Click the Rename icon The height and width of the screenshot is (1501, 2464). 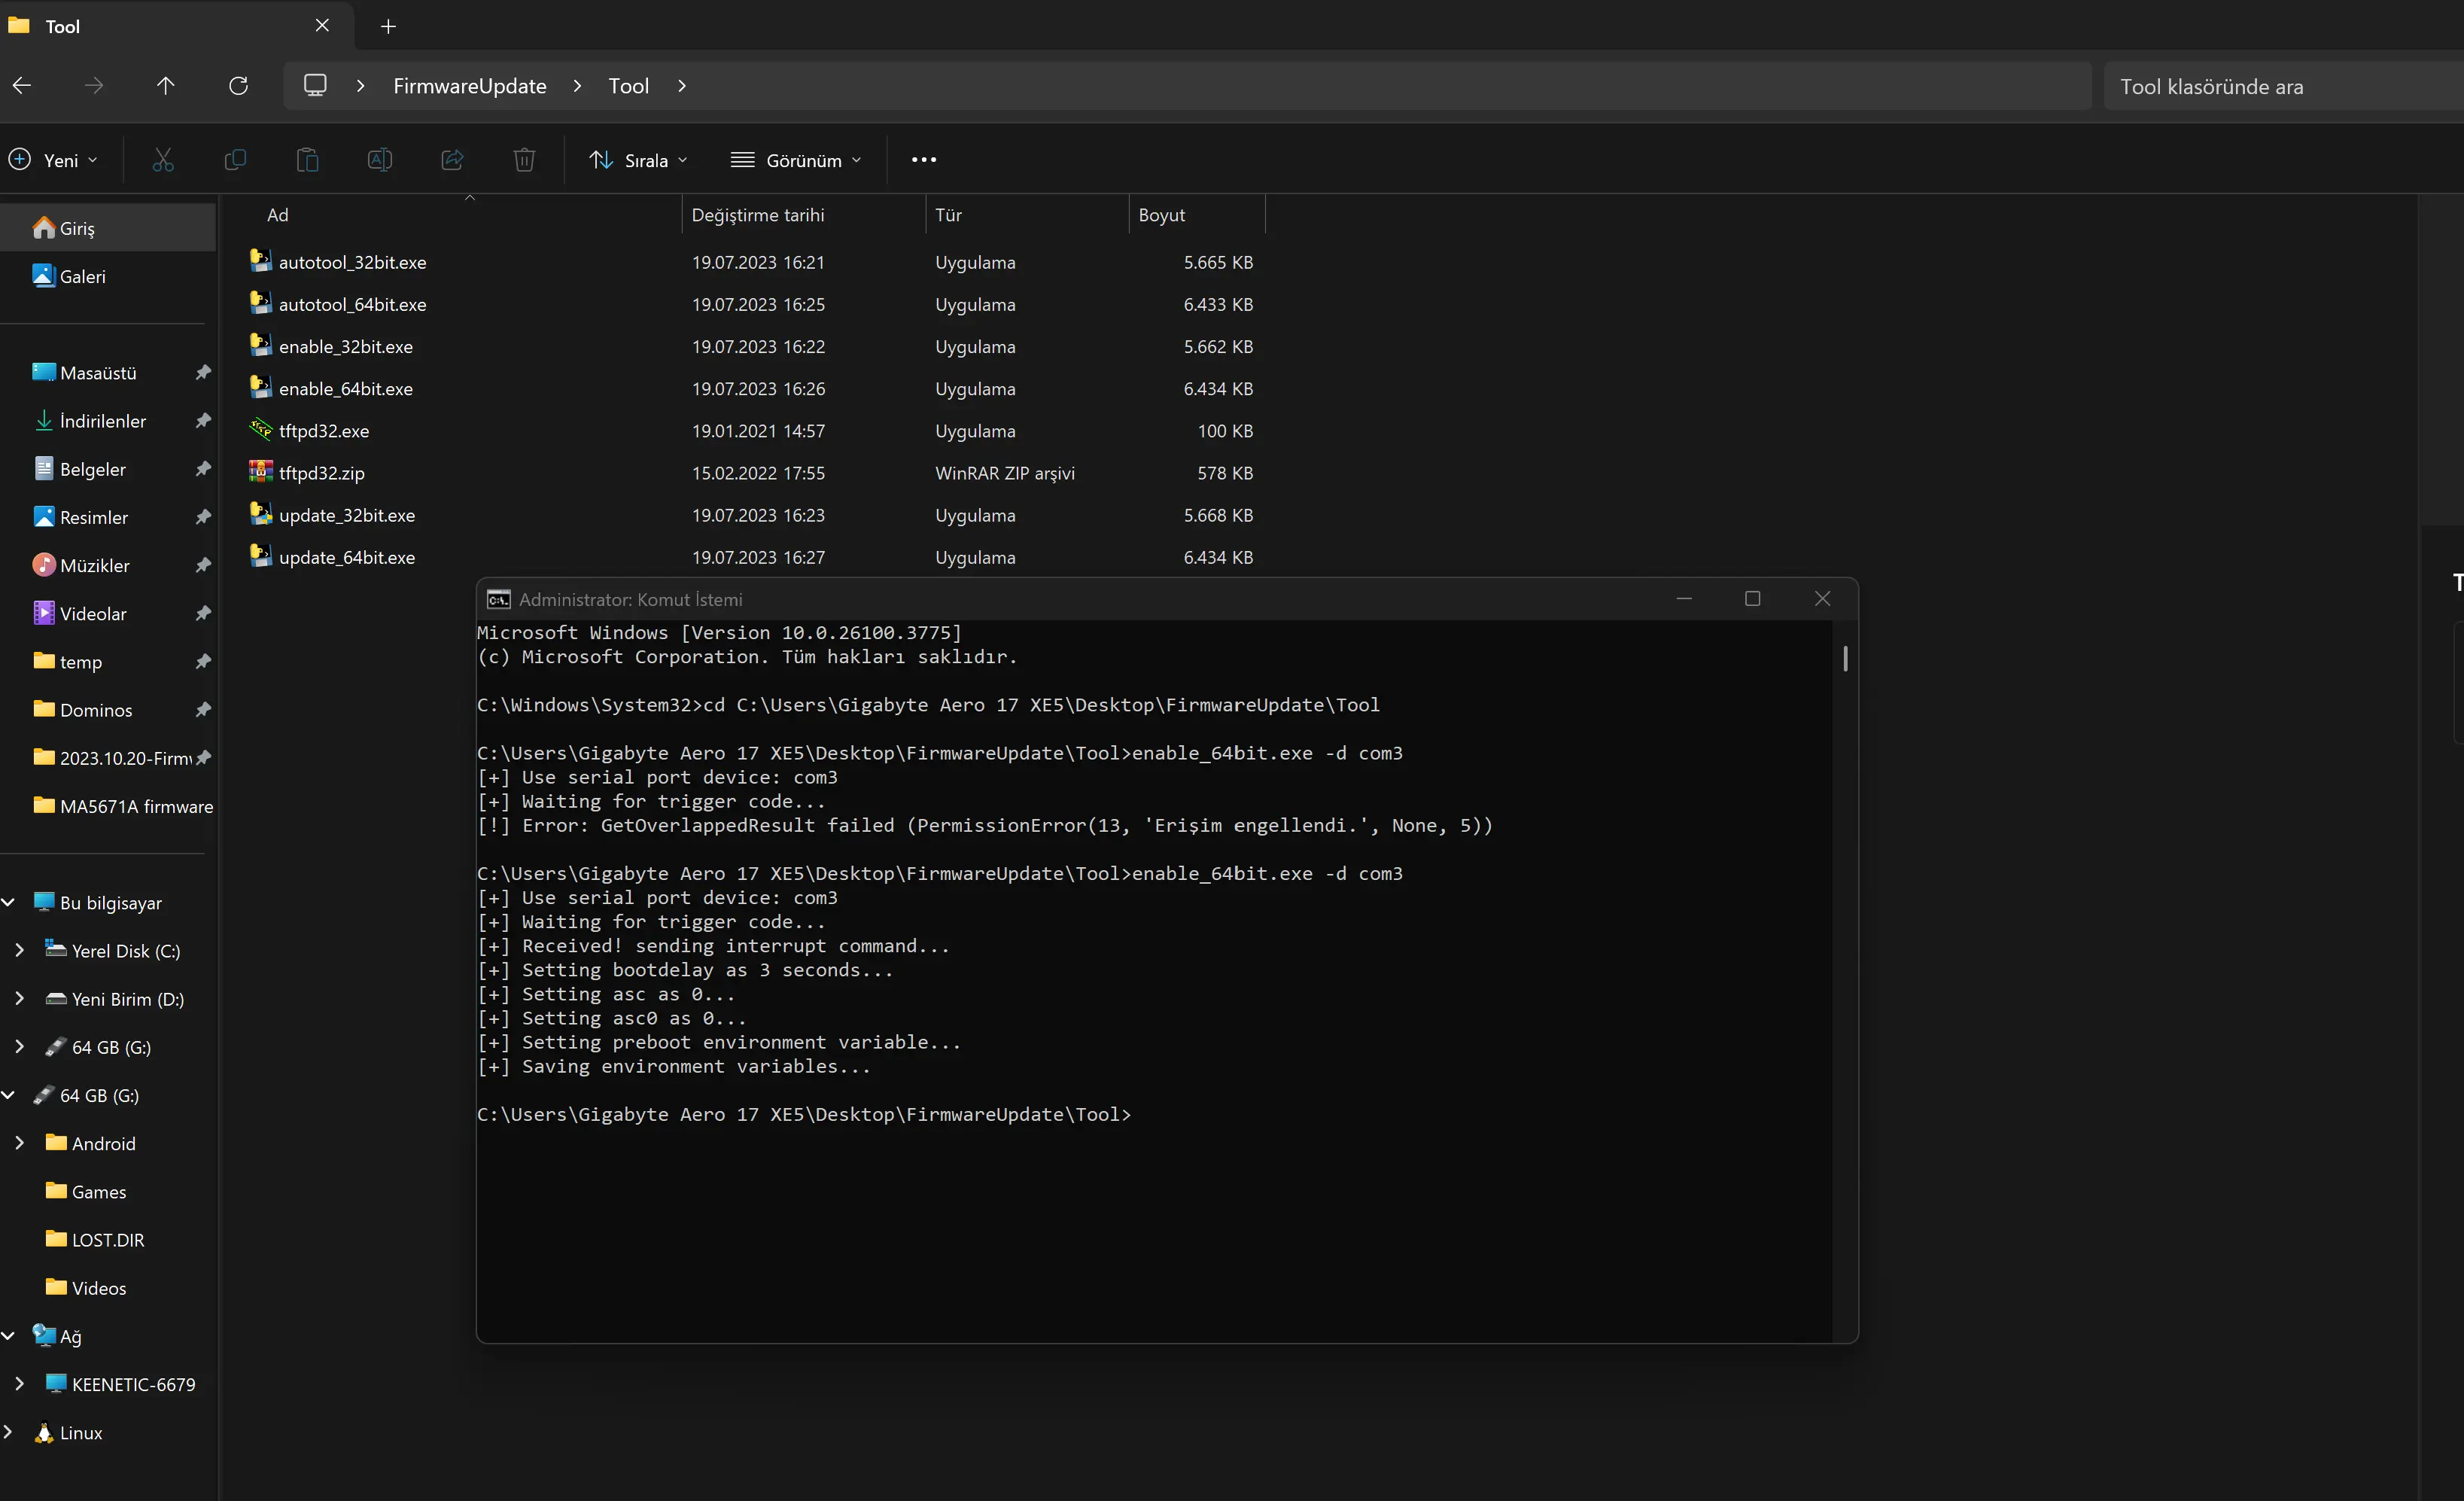point(380,160)
